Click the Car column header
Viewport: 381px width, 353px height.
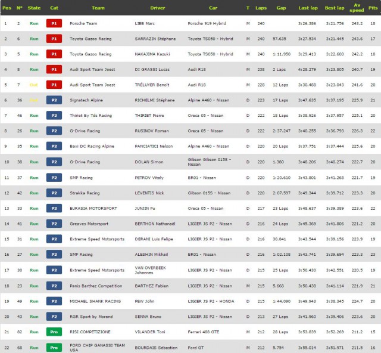coord(213,8)
